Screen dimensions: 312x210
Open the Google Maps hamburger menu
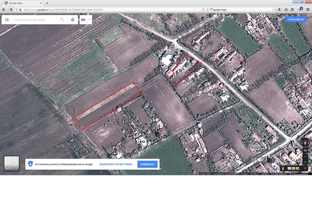[7, 19]
